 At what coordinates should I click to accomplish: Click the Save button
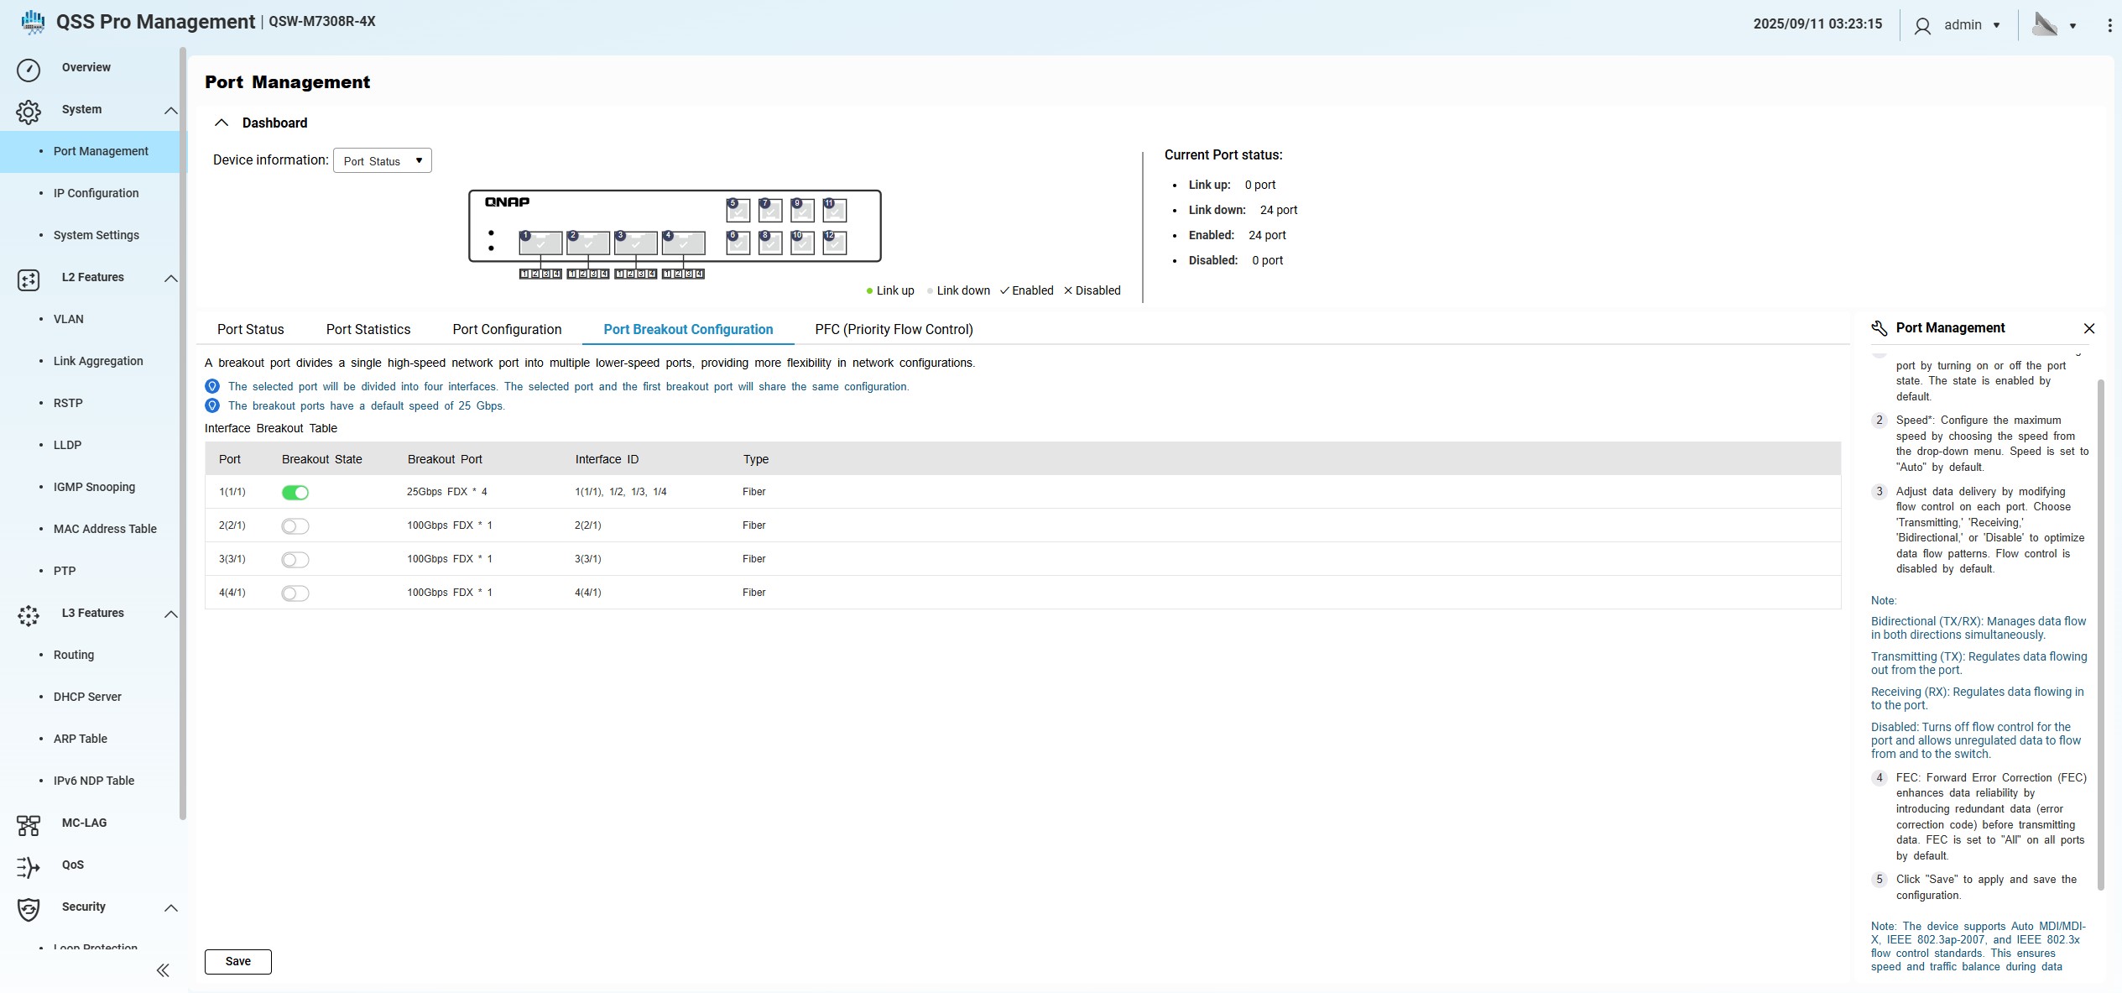click(x=238, y=961)
